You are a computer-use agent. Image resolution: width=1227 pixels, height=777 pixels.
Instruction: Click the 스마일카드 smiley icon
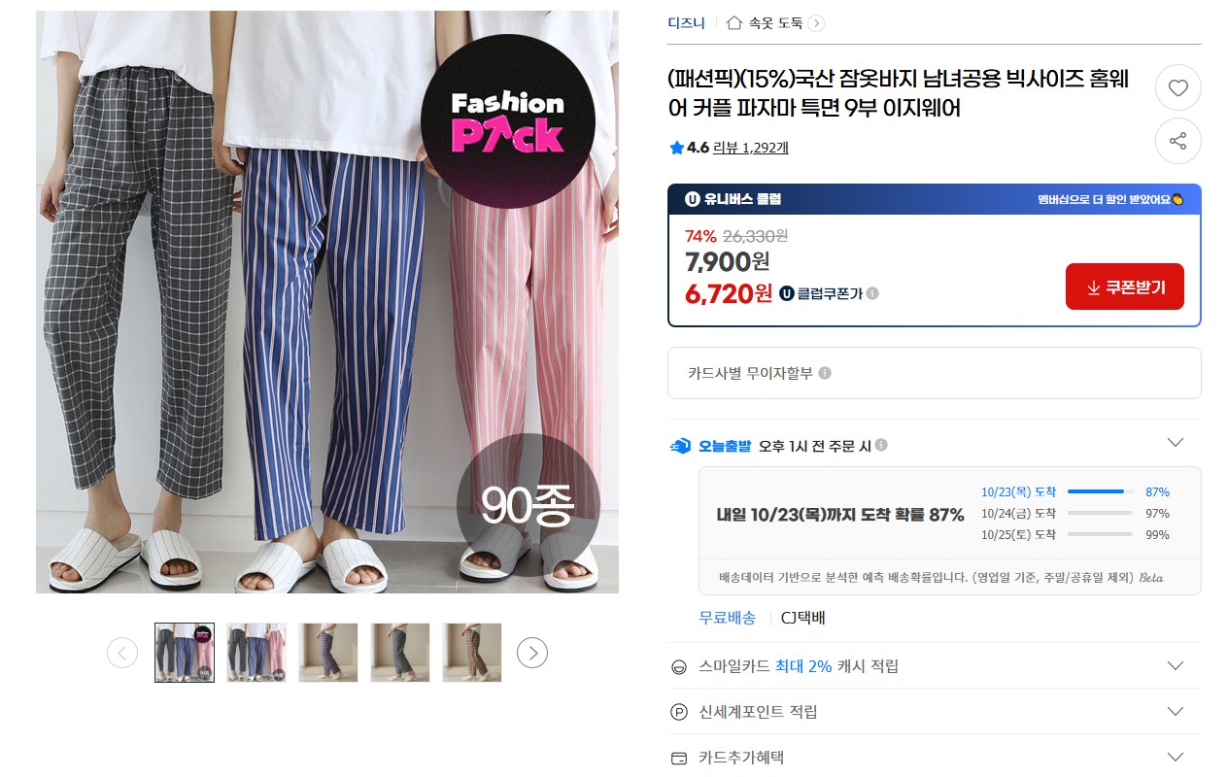(x=679, y=667)
